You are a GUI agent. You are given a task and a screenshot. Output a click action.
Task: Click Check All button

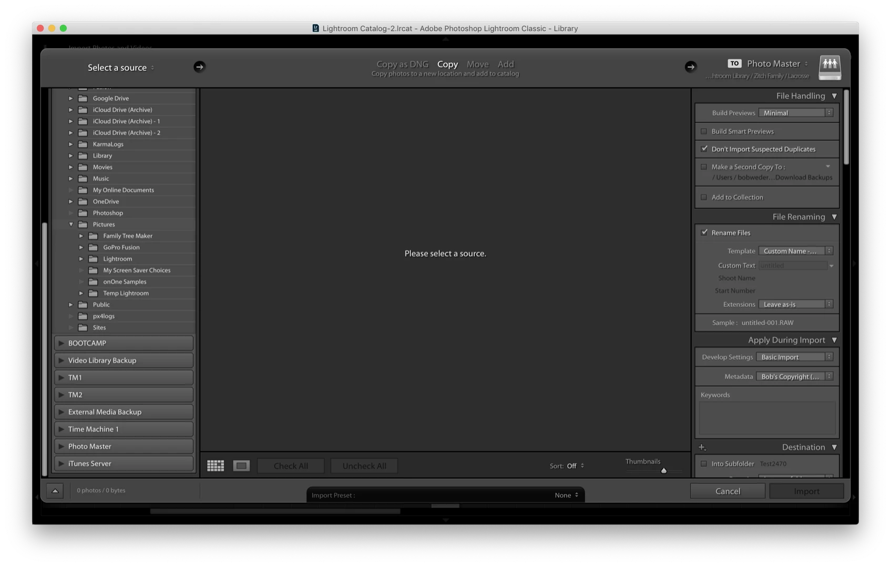pyautogui.click(x=291, y=466)
